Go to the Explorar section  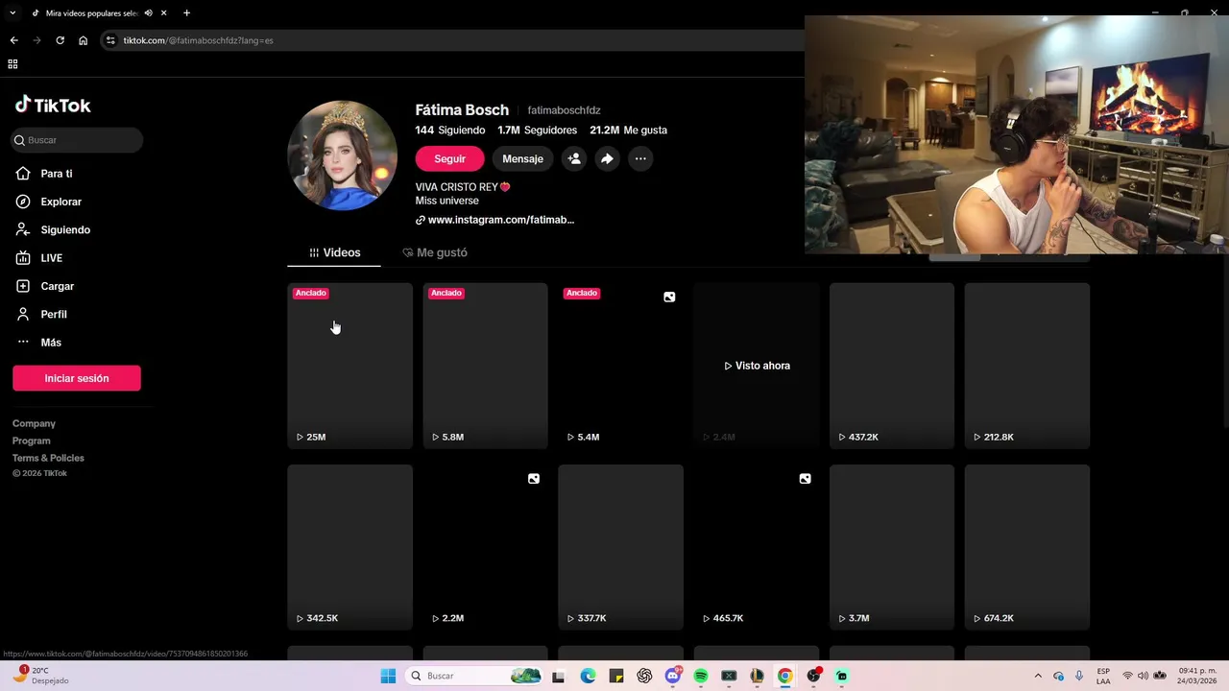(49, 202)
